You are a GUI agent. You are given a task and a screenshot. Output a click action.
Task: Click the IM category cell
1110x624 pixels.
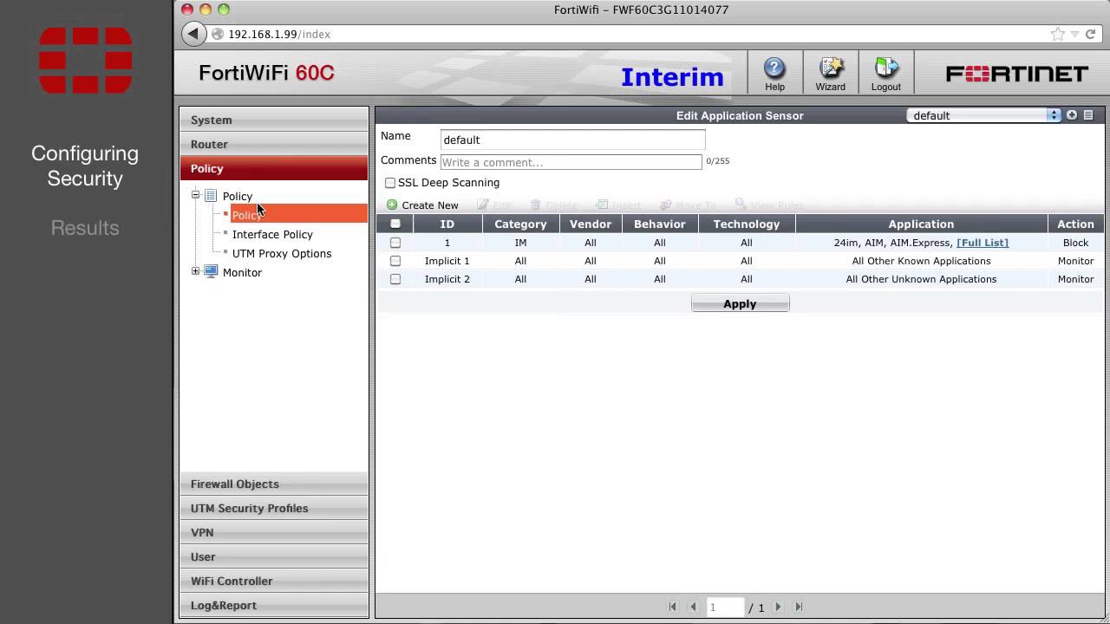point(520,243)
